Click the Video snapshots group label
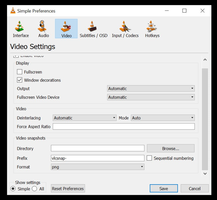 pyautogui.click(x=31, y=138)
